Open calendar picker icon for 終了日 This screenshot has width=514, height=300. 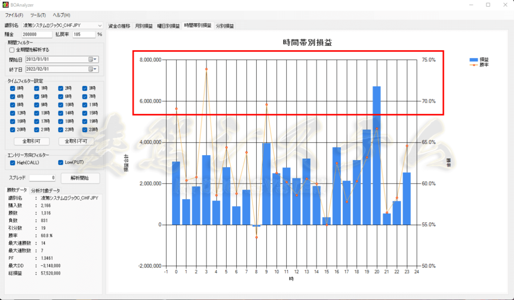93,69
